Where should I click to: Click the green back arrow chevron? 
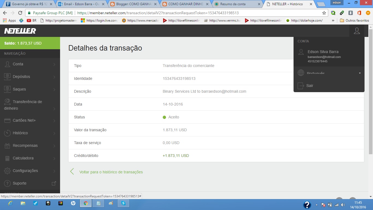(x=72, y=171)
